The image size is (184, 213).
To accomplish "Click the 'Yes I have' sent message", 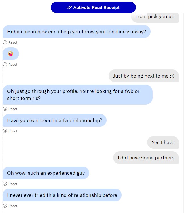I will click(163, 142).
